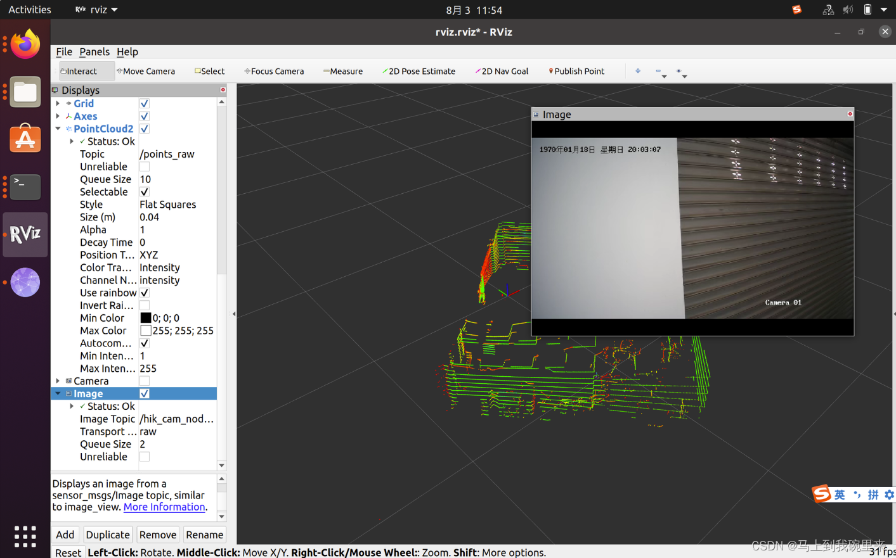The image size is (896, 558).
Task: Click the Duplicate button
Action: pos(108,535)
